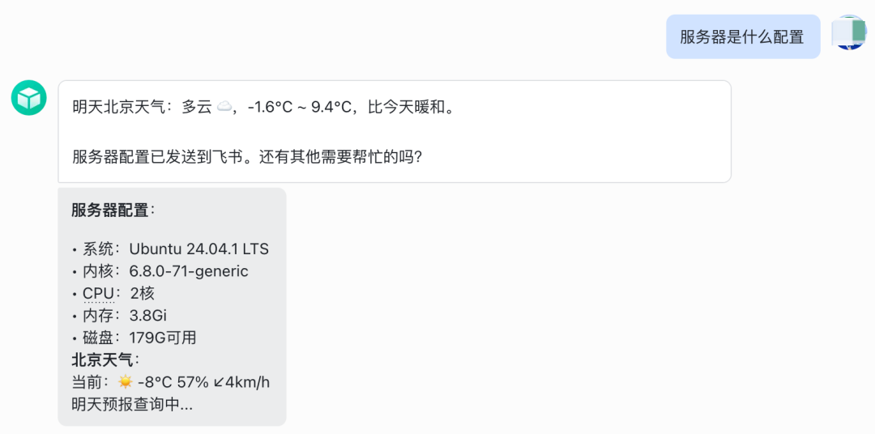Click the bold 服务器配置 heading

(x=110, y=211)
